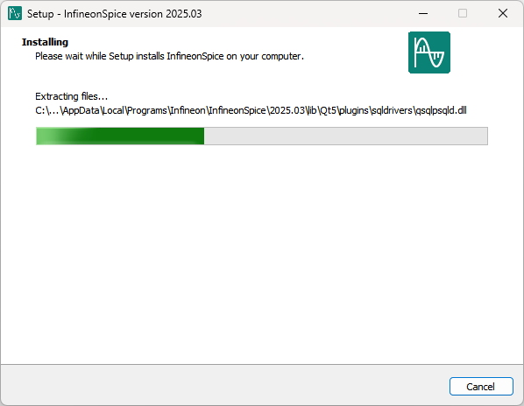Click the "Qt5" segment of the extraction path
524x406 pixels.
point(328,110)
